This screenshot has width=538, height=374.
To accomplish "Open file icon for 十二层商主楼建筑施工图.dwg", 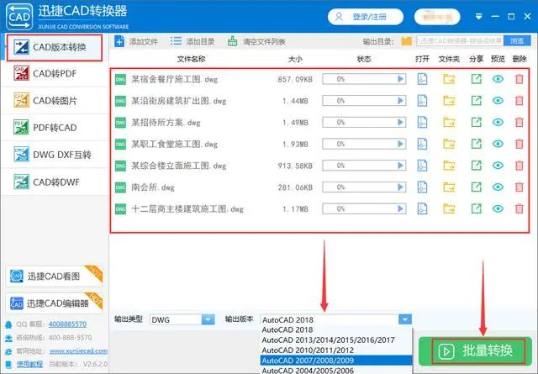I will (422, 208).
